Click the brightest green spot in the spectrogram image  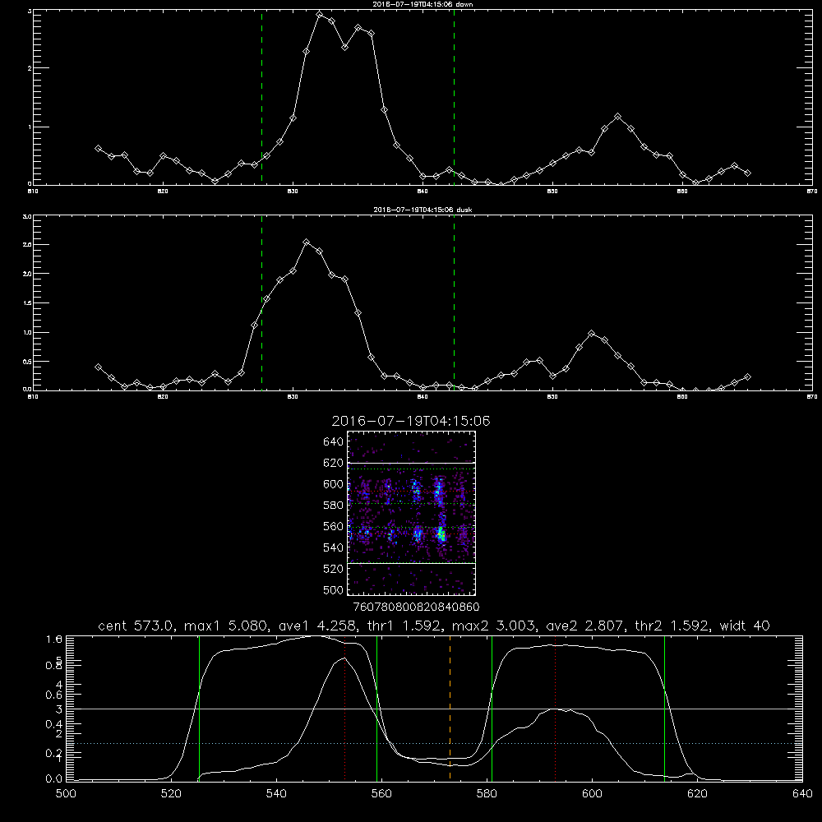(442, 536)
